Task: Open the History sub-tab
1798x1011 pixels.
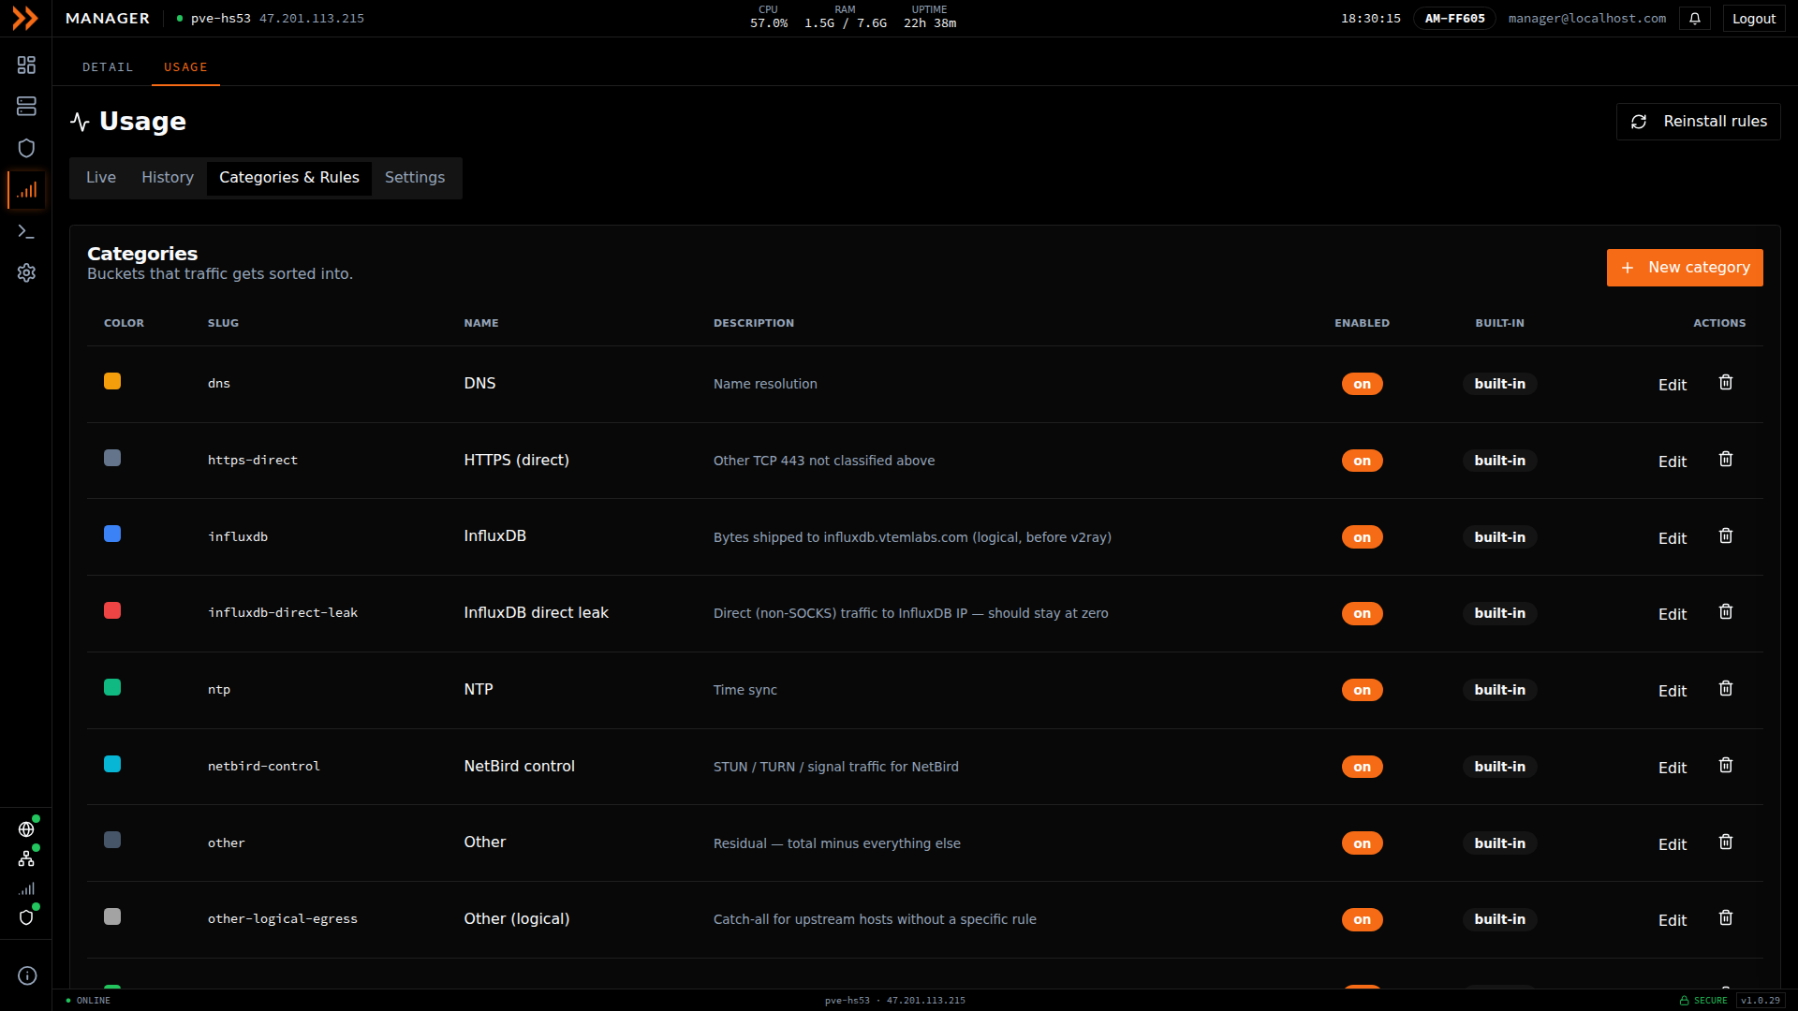Action: click(168, 178)
